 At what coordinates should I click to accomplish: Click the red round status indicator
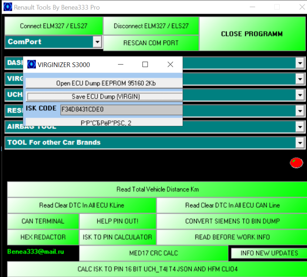click(296, 163)
